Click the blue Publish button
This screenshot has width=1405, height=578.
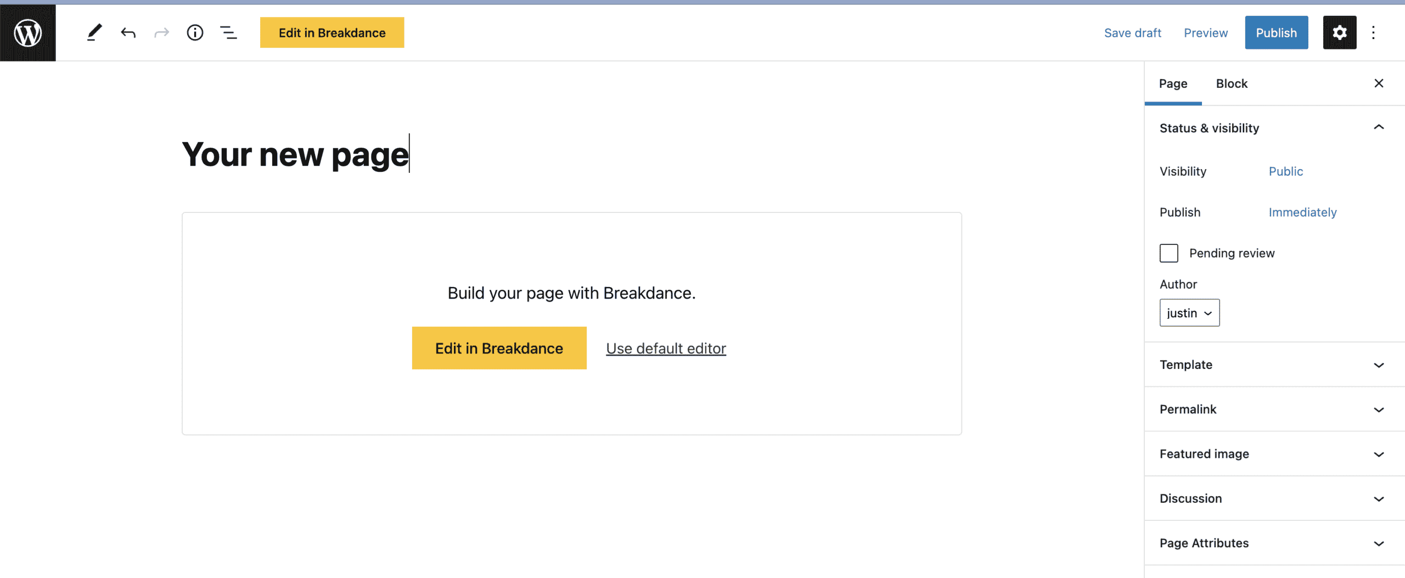tap(1276, 33)
